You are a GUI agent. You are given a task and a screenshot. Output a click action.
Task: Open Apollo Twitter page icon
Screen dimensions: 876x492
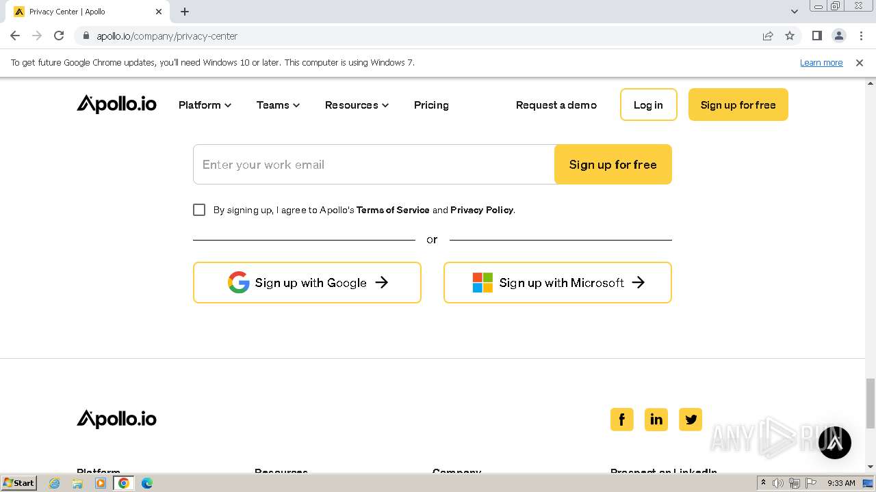coord(690,419)
